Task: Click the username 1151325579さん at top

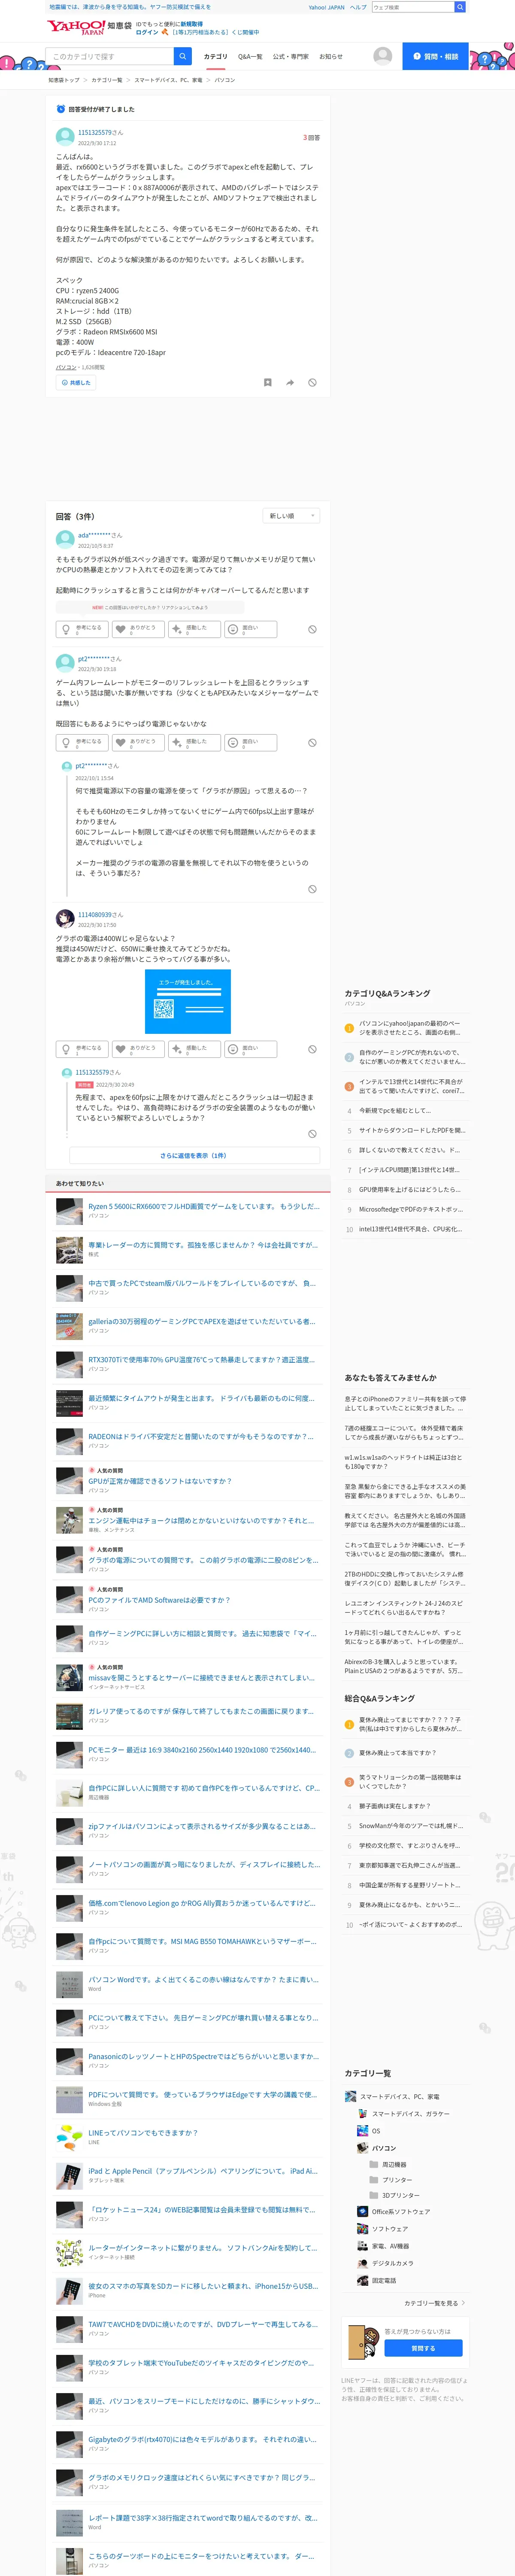Action: 101,132
